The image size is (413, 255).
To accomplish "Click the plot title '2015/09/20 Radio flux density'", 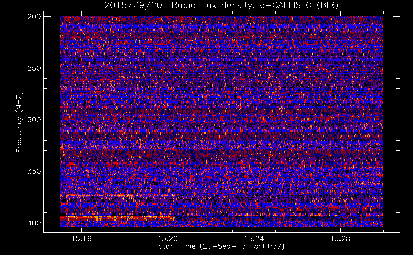I will click(x=221, y=5).
